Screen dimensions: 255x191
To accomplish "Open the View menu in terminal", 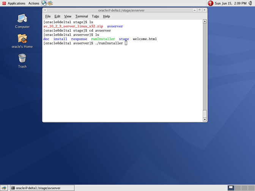I will 68,16.
